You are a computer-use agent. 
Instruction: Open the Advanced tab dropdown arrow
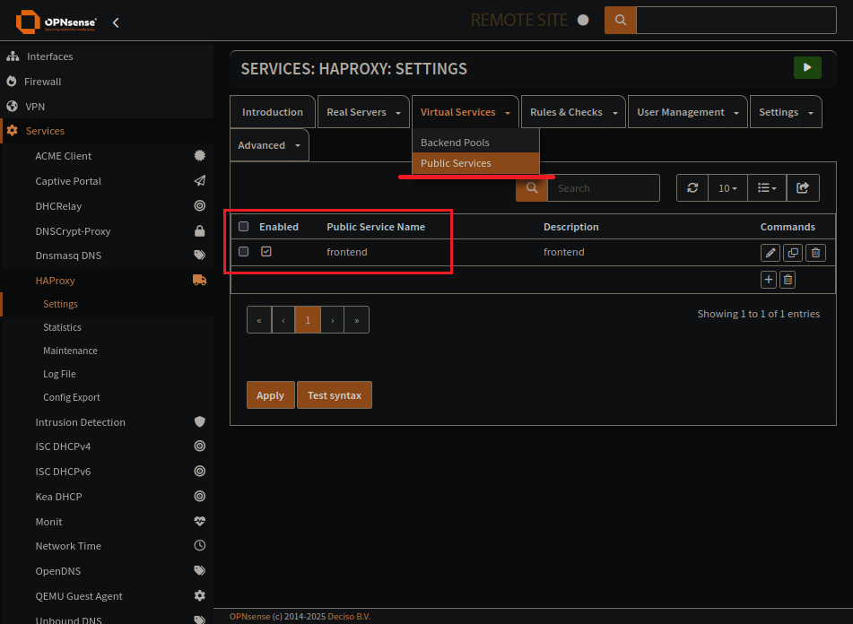pos(298,145)
